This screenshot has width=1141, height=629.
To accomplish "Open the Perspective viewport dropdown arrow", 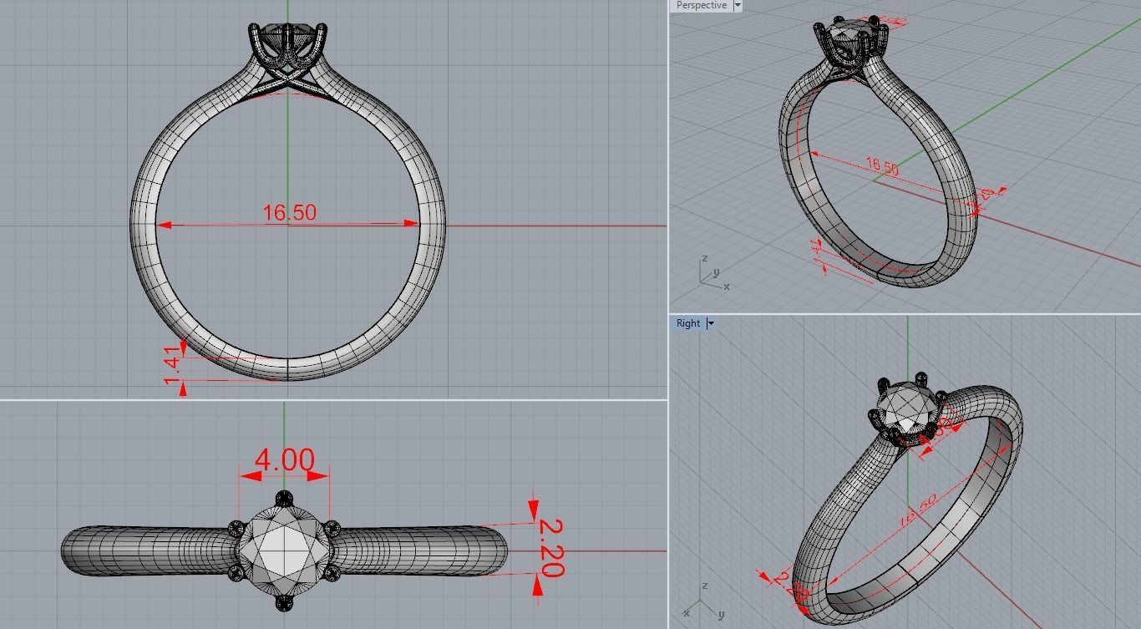I will [x=738, y=5].
